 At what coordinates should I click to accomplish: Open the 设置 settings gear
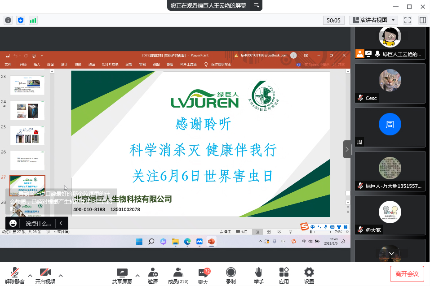click(309, 275)
